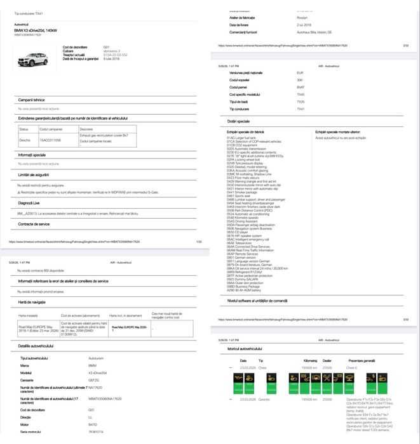420x444 pixels.
Task: Click the Informații speciale section header
Action: 32,155
